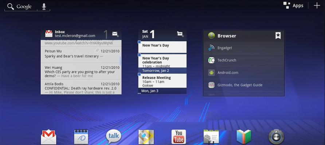Open the Engadget bookmark

[x=244, y=48]
